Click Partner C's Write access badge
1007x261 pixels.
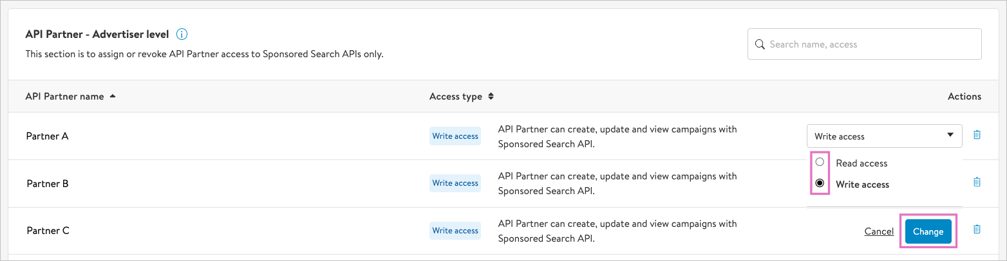(455, 231)
